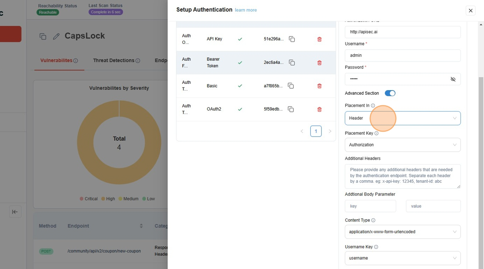Viewport: 484px width, 269px height.
Task: Click the copy icon beside CapsLock title
Action: [x=43, y=36]
